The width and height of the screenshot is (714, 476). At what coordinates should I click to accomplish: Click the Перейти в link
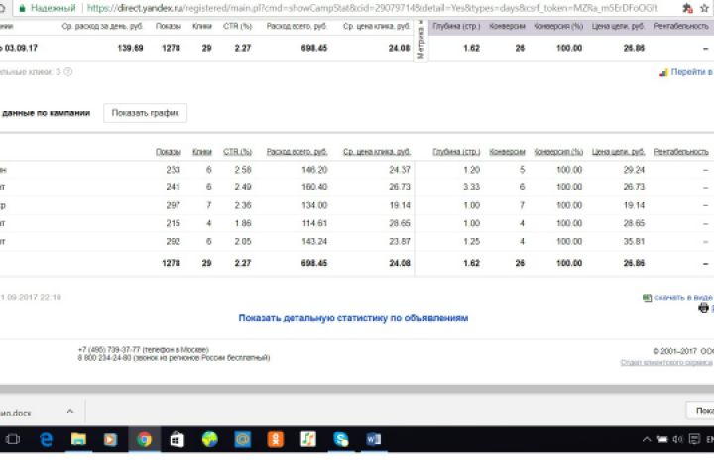692,72
